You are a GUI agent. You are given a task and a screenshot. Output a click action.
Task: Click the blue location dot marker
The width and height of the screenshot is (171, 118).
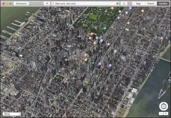[x=123, y=58]
